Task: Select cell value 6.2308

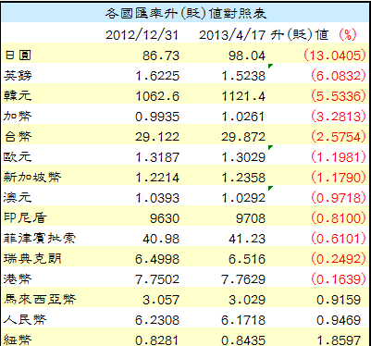Action: click(157, 320)
